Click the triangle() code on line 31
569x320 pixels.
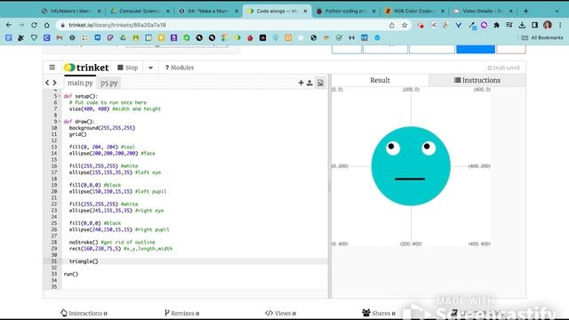coord(84,261)
